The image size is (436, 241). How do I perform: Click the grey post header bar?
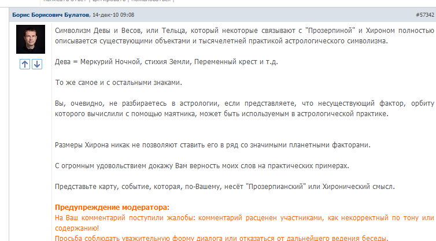[x=260, y=14]
